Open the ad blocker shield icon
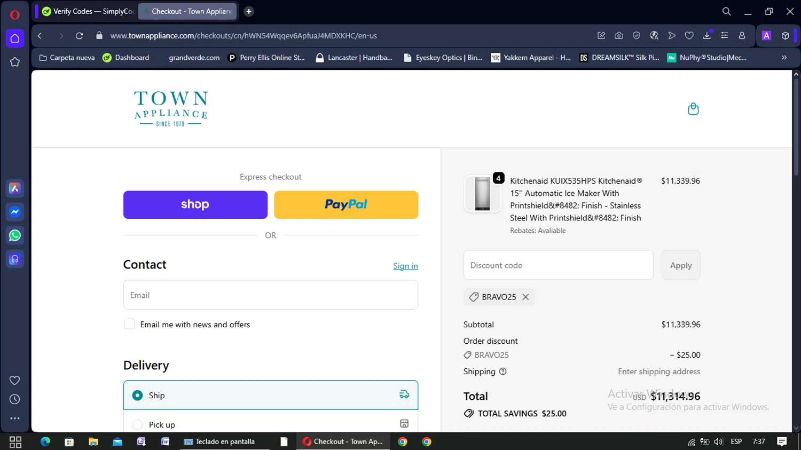The image size is (801, 450). point(637,36)
